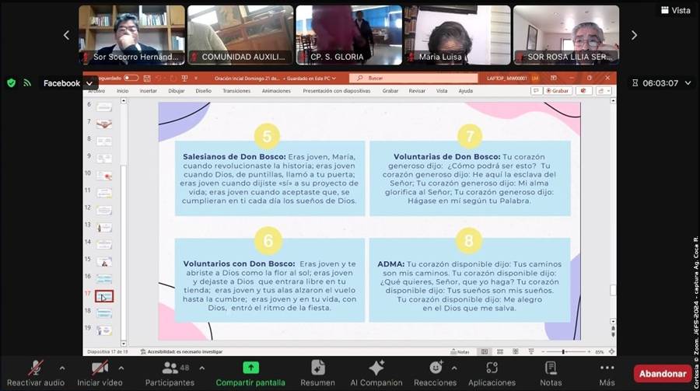Open the Resumen meeting summary
The image size is (700, 391).
[317, 373]
